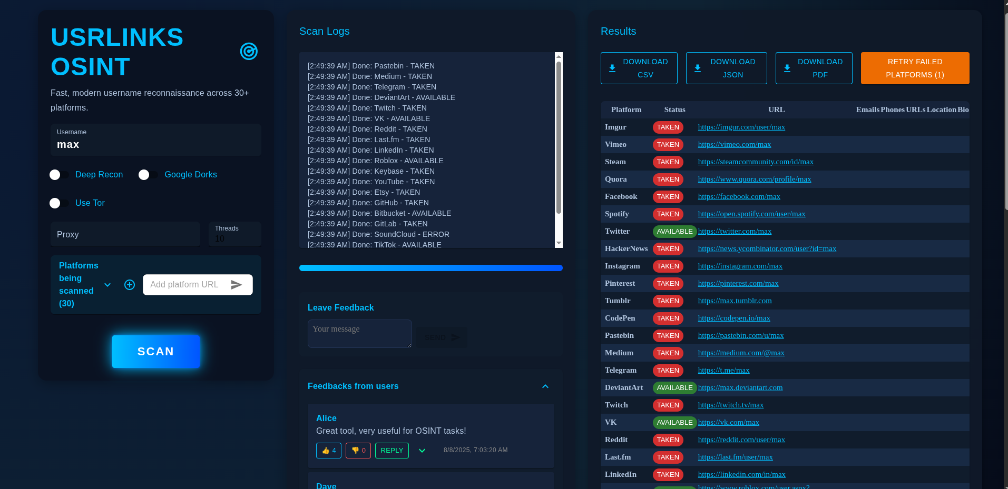This screenshot has width=1008, height=489.
Task: Click thumbs up on Alice's feedback
Action: 329,451
